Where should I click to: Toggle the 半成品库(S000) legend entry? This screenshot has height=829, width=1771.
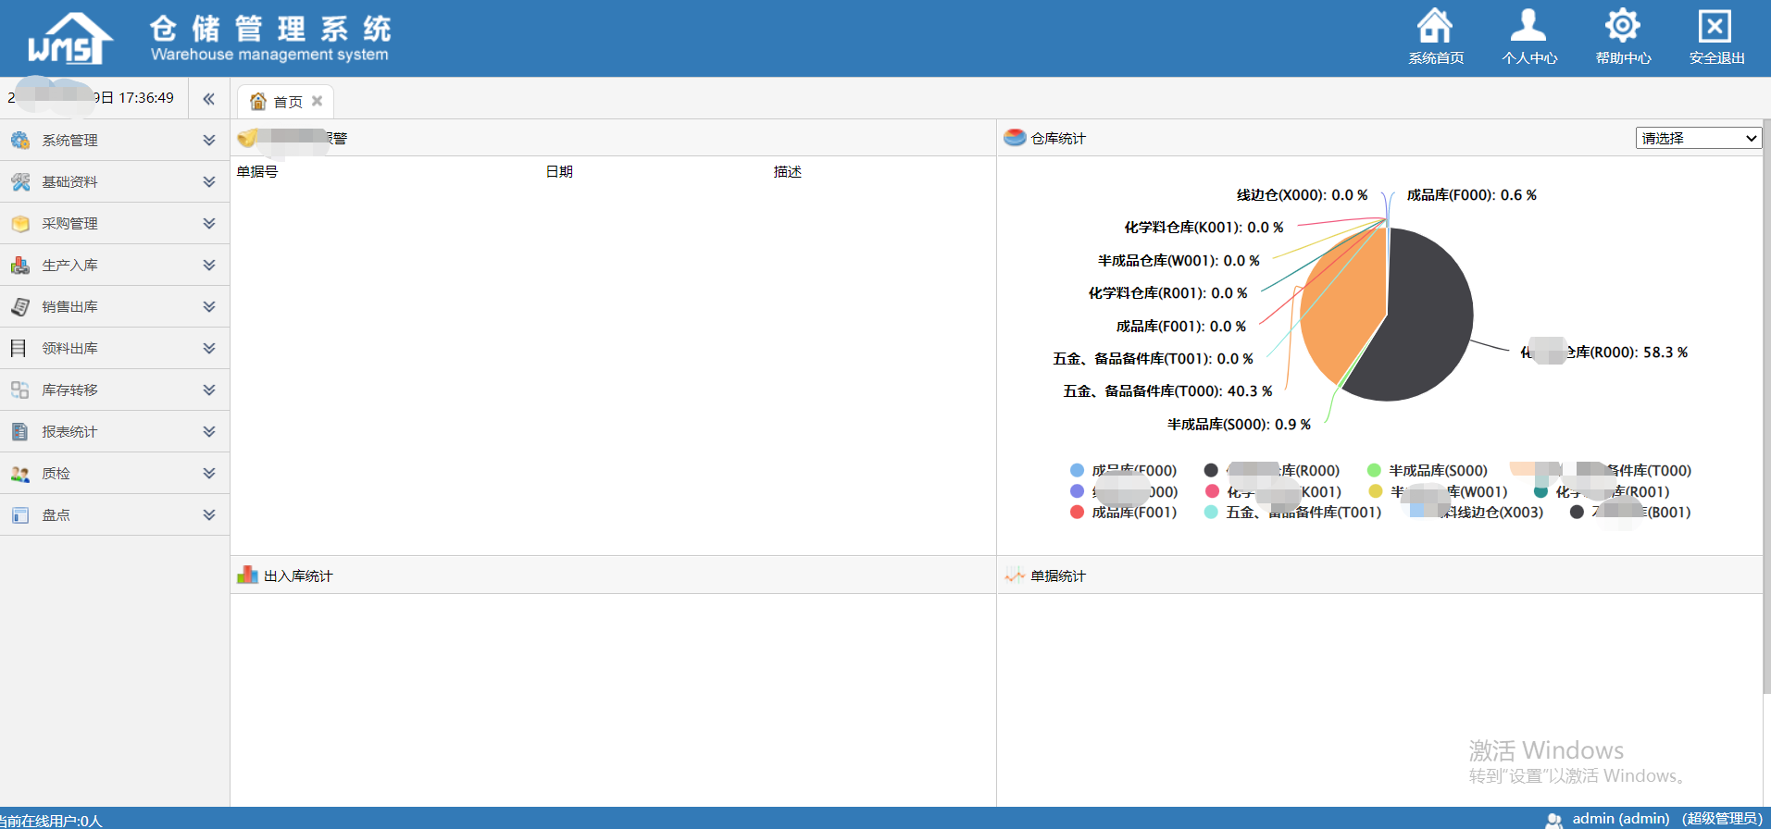(1428, 471)
